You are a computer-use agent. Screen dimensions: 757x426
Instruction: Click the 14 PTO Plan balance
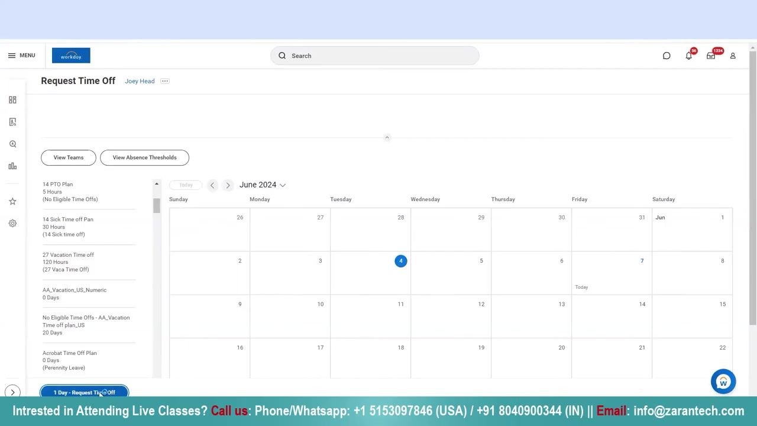pyautogui.click(x=70, y=192)
